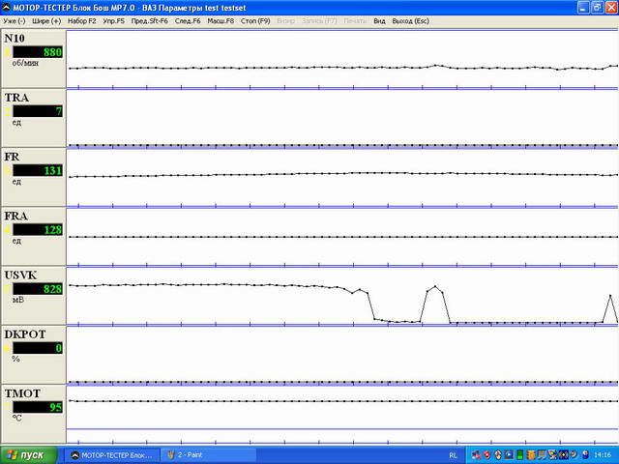
Task: Click the FRA value display 128
Action: tap(38, 230)
